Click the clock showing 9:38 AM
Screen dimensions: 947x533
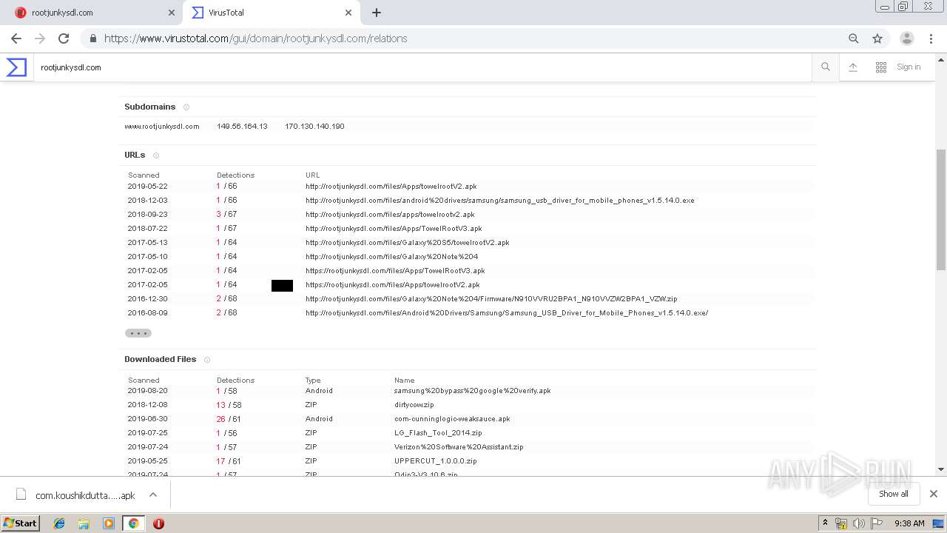coord(909,523)
